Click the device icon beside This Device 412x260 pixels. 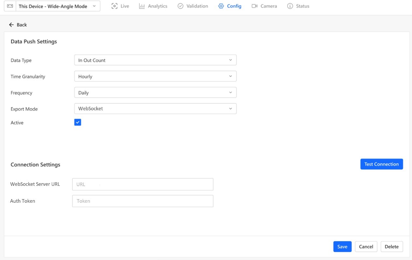click(10, 6)
